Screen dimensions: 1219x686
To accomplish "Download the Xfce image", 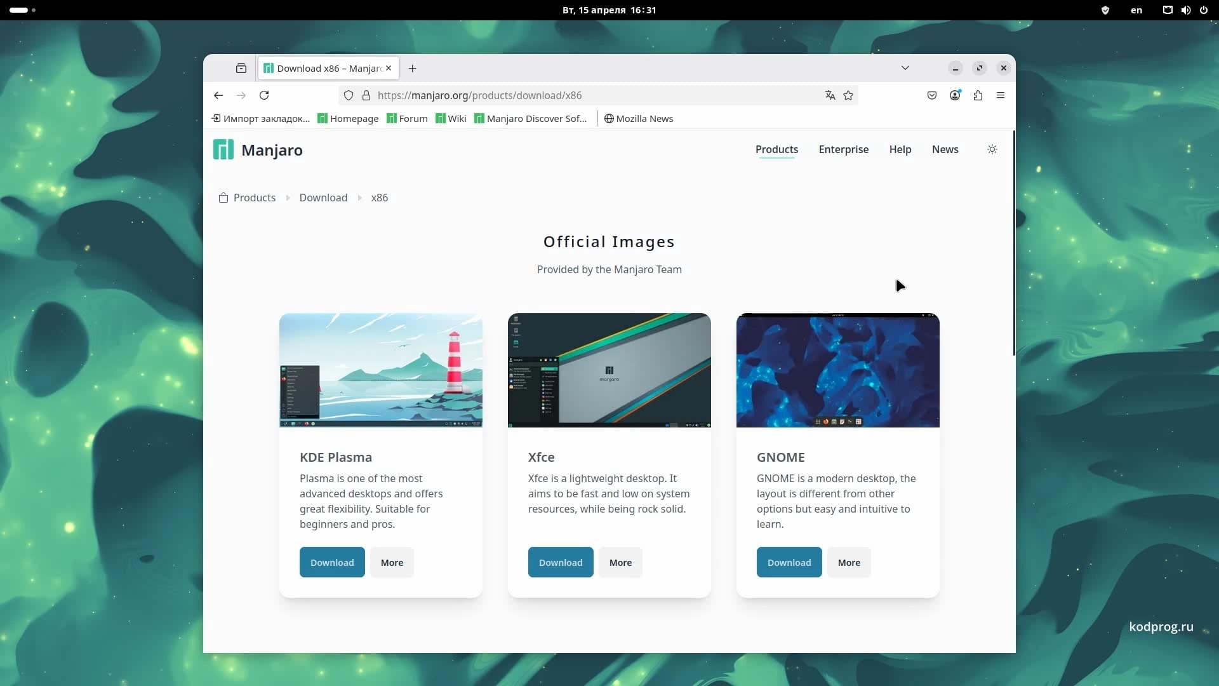I will click(561, 562).
